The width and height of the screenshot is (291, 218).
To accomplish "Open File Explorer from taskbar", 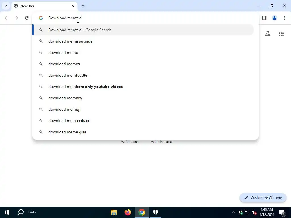I will pos(114,212).
